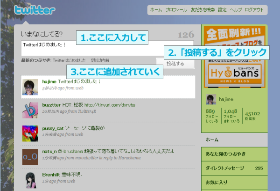Click the いまなにしてる? heading

point(42,34)
